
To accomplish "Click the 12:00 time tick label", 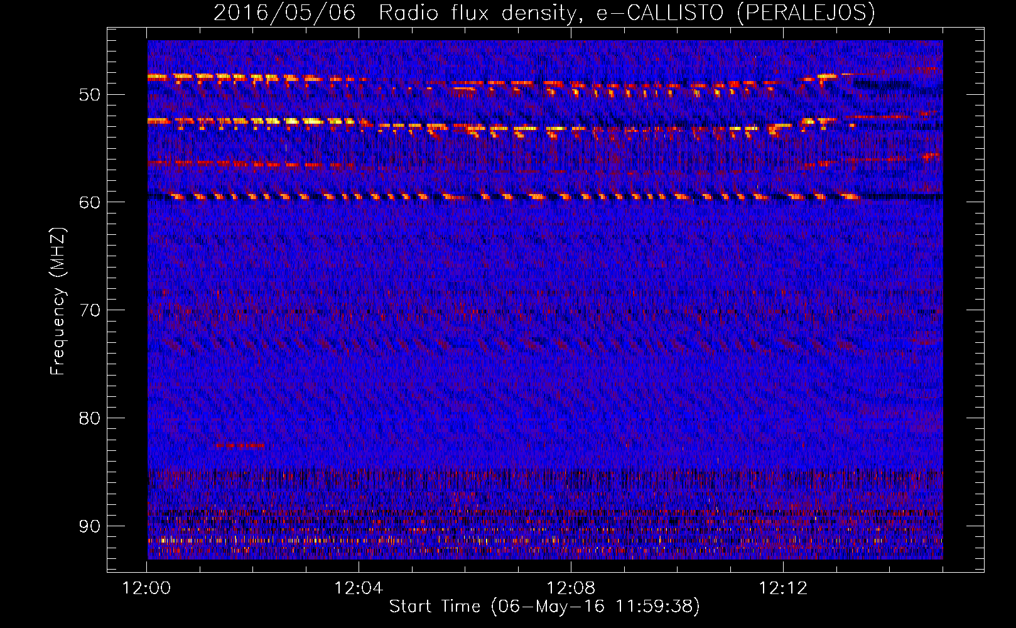I will 147,588.
